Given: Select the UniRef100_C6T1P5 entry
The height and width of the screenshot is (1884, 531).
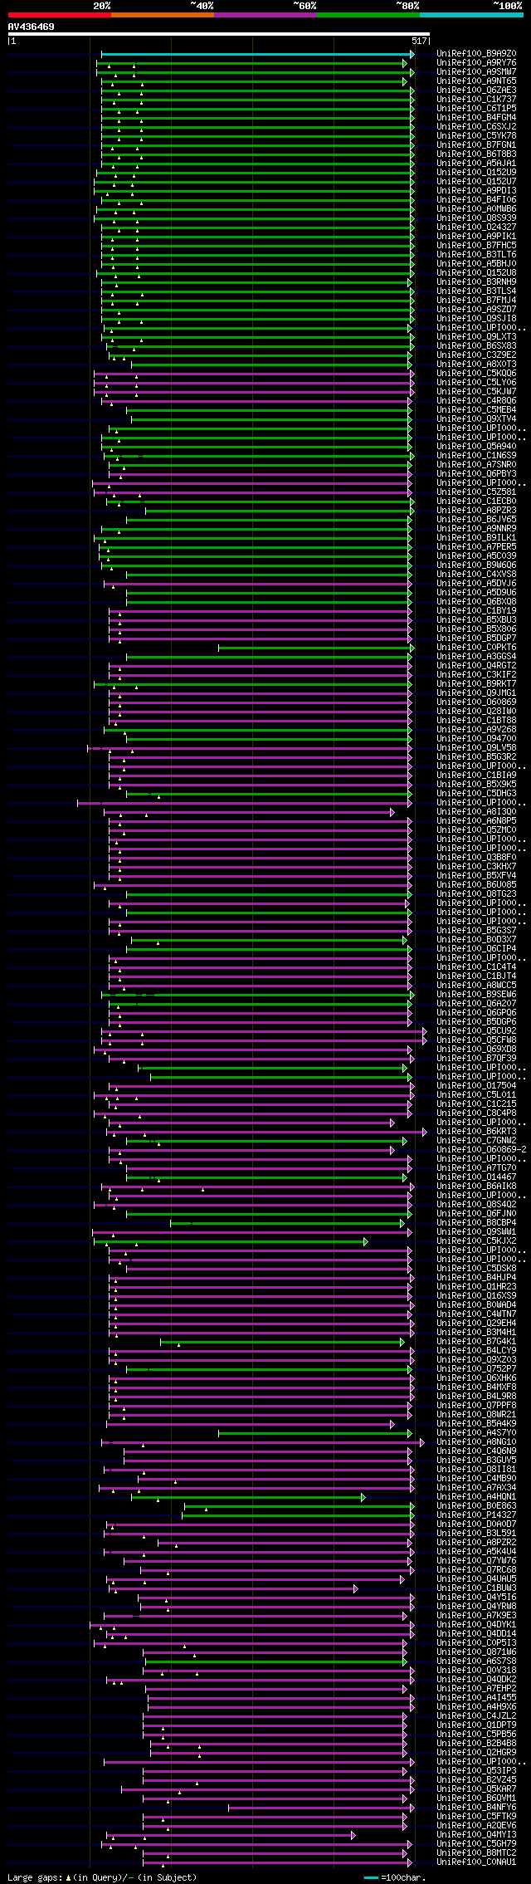Looking at the screenshot, I should coord(476,109).
